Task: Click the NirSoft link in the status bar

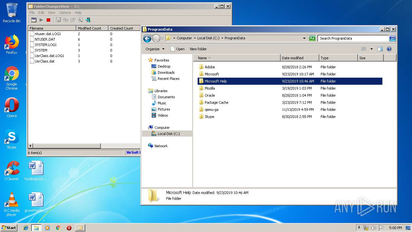Action: (x=133, y=153)
